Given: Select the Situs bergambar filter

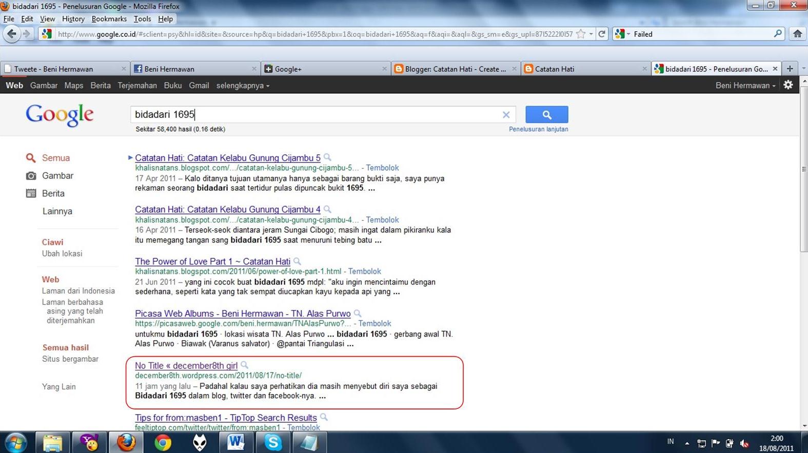Looking at the screenshot, I should click(x=70, y=359).
